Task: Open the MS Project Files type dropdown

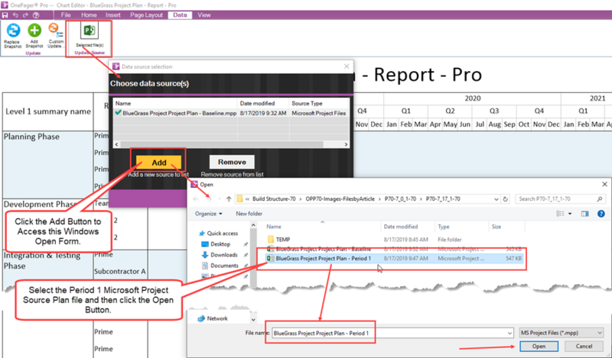Action: (x=562, y=333)
